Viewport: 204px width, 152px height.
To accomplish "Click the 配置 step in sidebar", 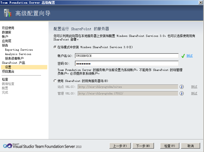I will pos(5,88).
